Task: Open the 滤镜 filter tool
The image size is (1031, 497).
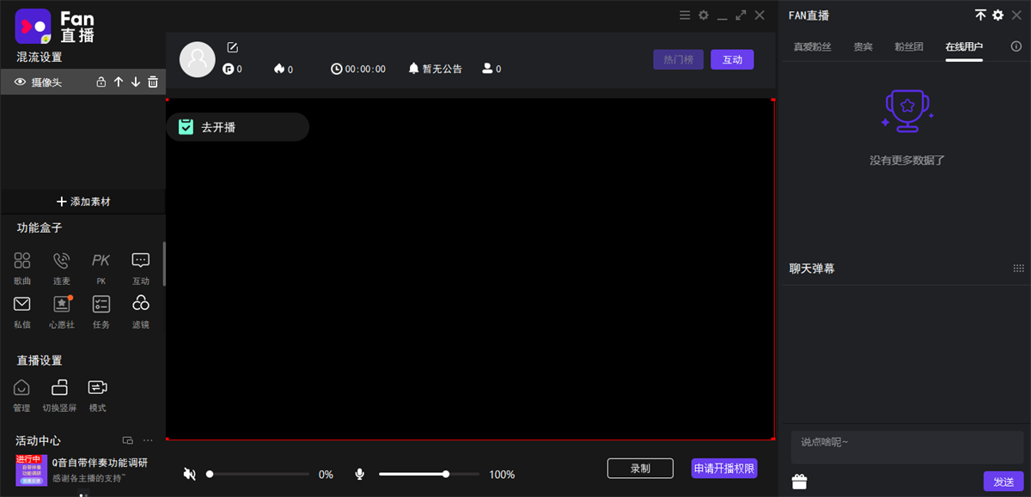Action: coord(141,311)
